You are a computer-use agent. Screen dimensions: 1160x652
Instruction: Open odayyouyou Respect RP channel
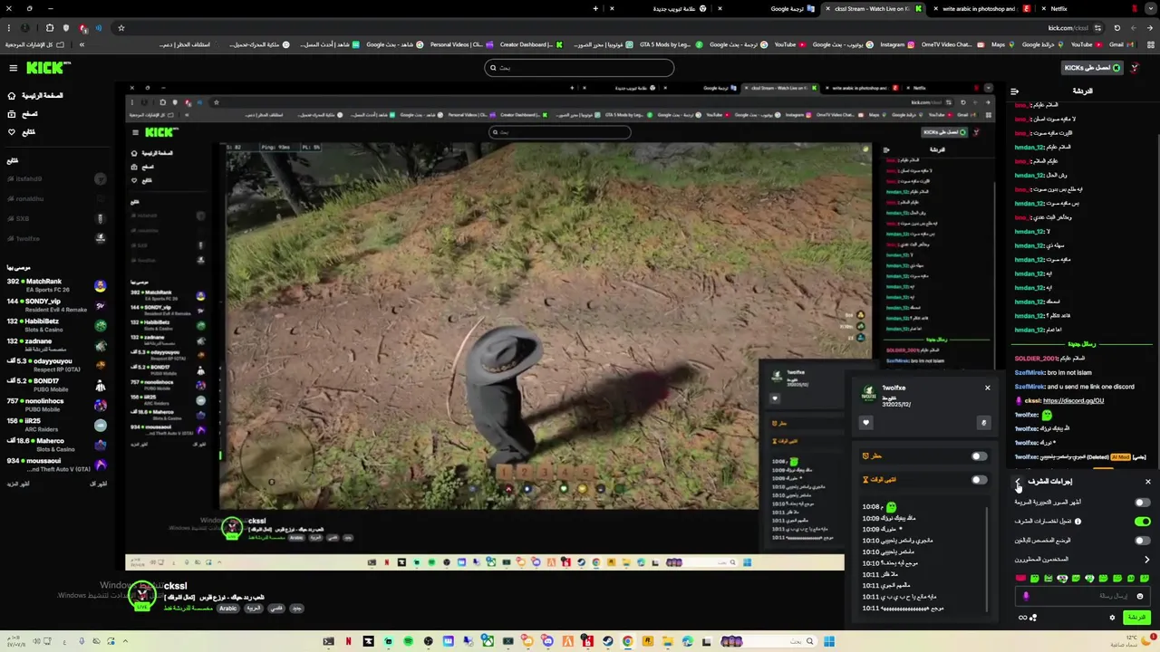(56, 365)
